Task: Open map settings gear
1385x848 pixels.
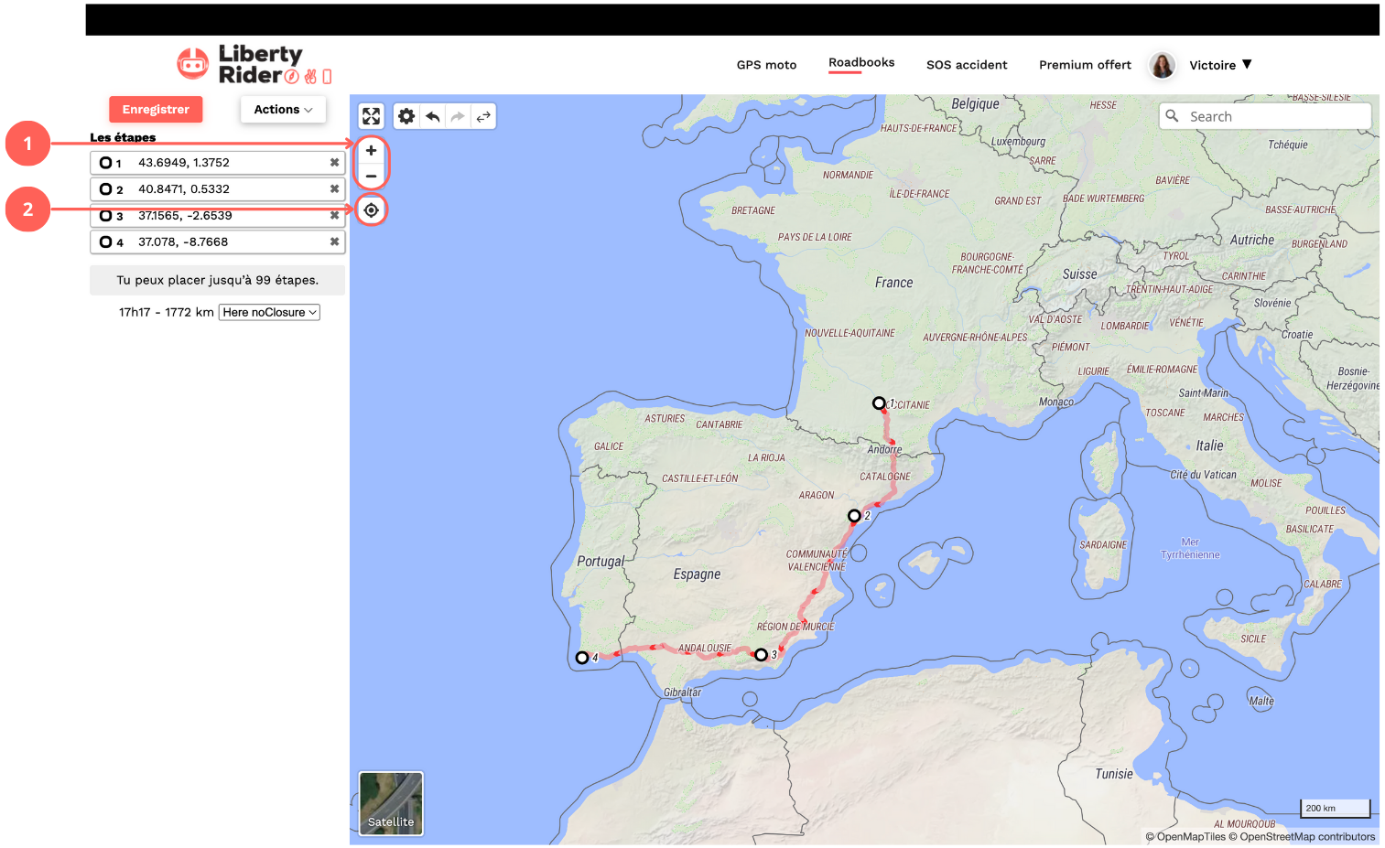Action: coord(406,116)
